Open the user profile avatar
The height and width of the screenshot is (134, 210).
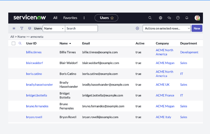pyautogui.click(x=197, y=18)
